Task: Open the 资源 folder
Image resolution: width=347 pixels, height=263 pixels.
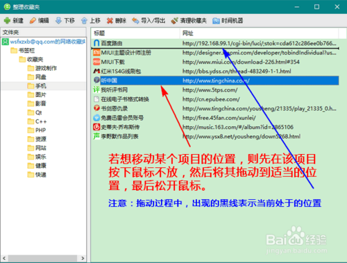Action: click(37, 139)
